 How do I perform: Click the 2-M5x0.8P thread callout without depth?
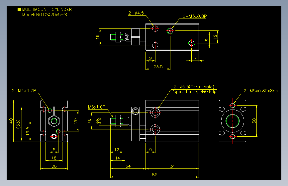195,16
